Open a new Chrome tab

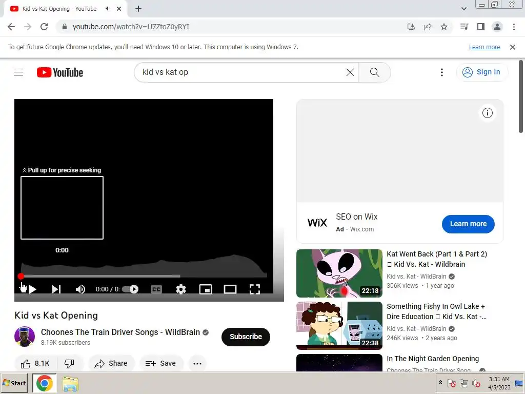click(x=138, y=9)
